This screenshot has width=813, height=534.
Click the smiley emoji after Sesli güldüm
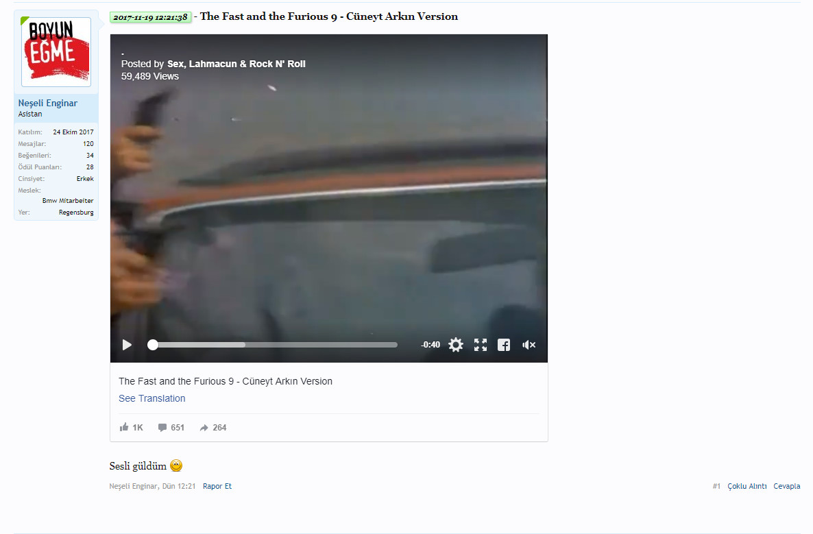176,465
